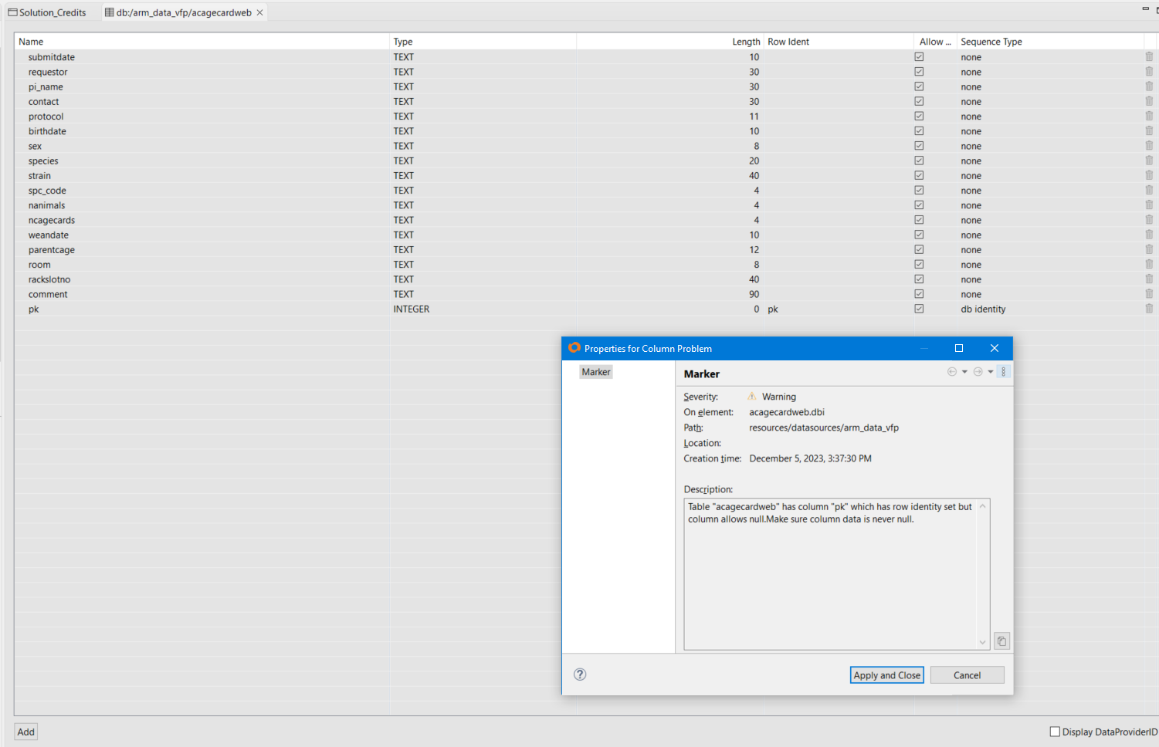The width and height of the screenshot is (1159, 747).
Task: Delete comment column via trash icon
Action: pos(1149,294)
